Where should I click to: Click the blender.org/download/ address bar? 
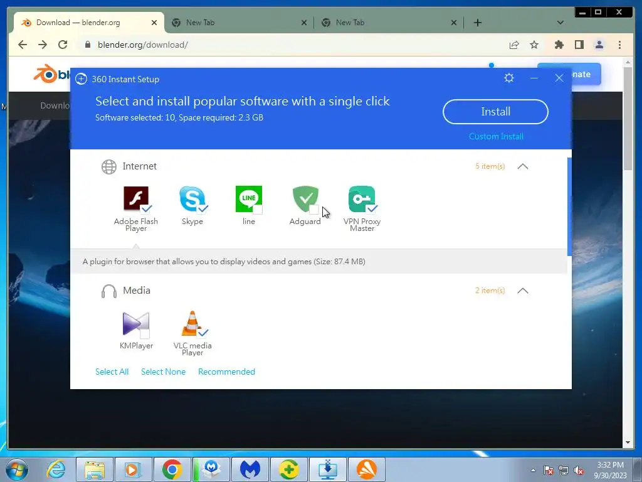pyautogui.click(x=287, y=45)
